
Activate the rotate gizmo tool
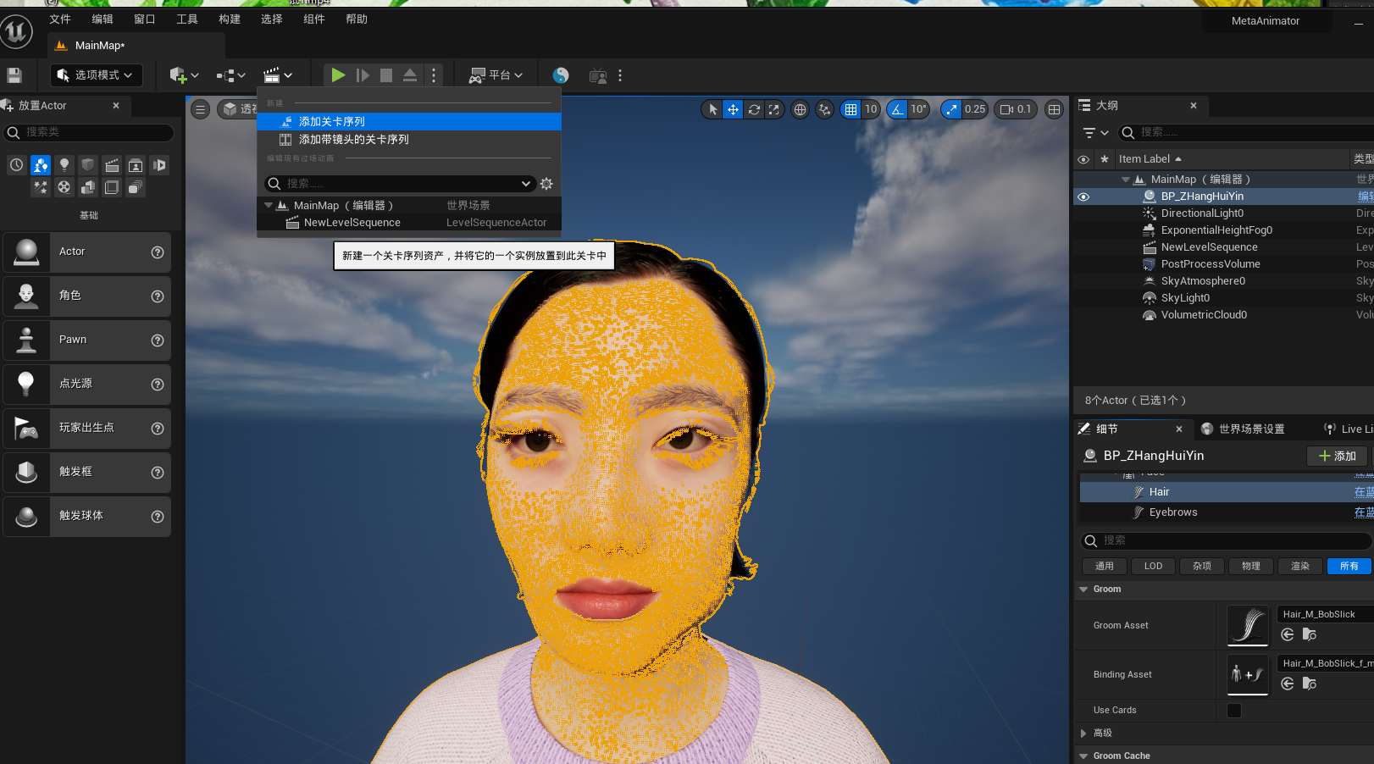coord(753,109)
